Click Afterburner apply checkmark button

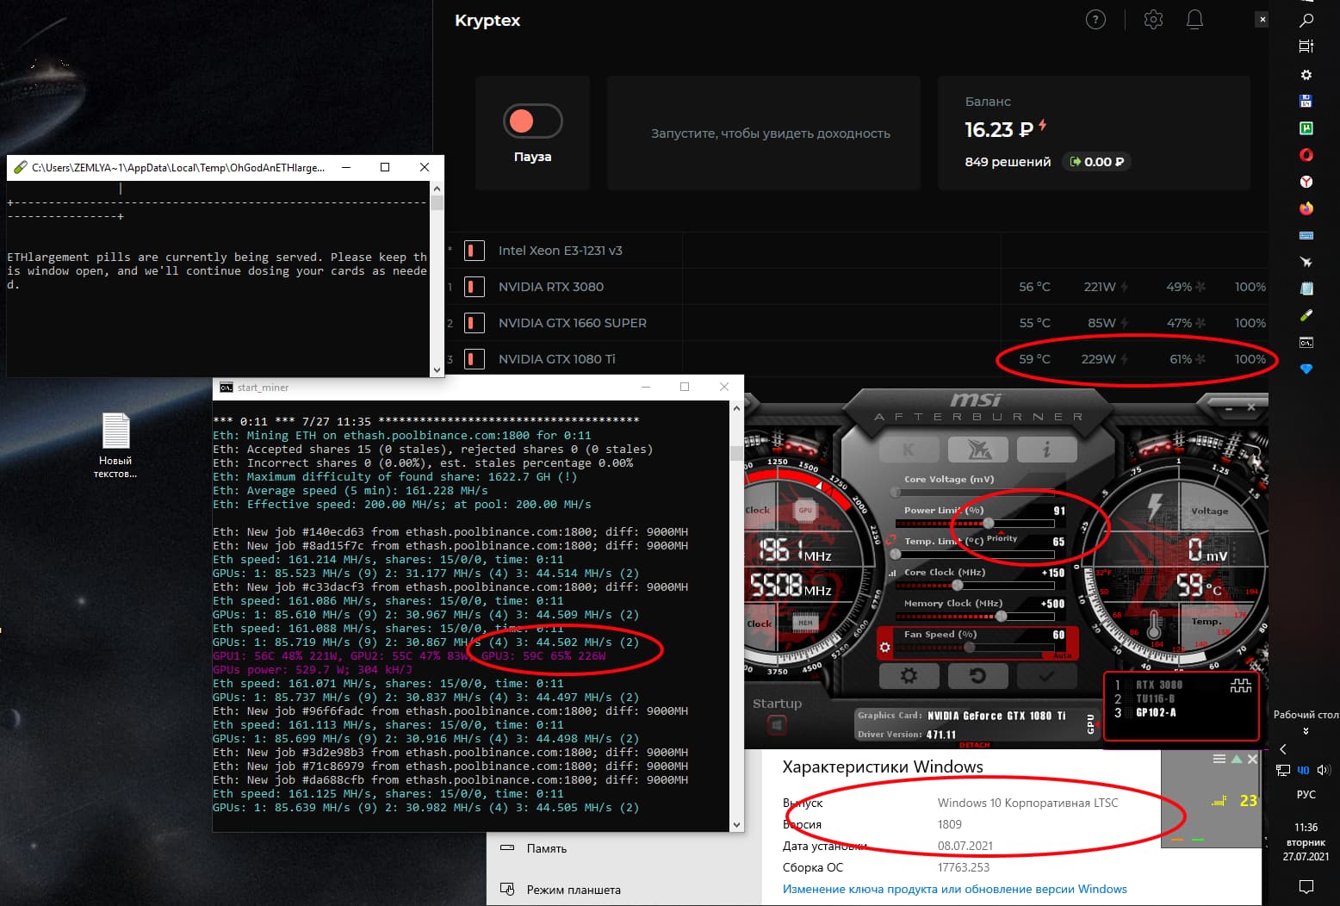coord(1046,676)
